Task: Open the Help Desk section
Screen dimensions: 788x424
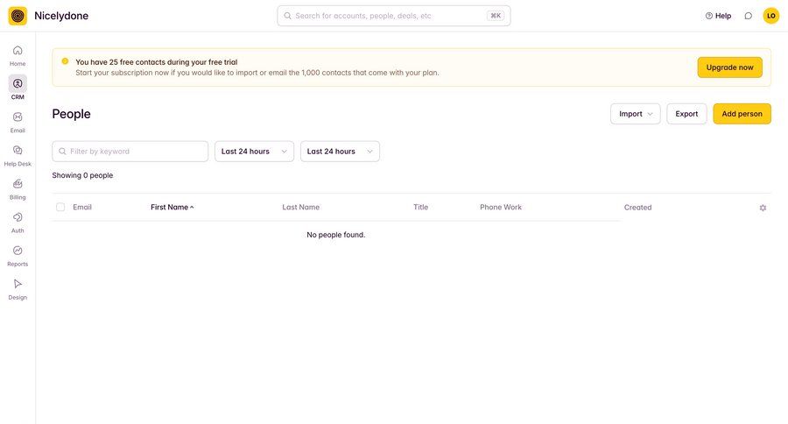Action: tap(18, 156)
